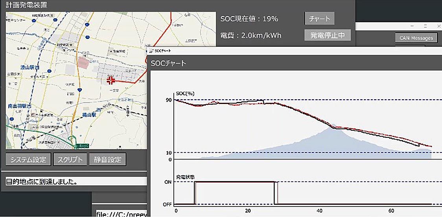
Task: Click the 漆山駅 station label on map
Action: click(x=29, y=68)
